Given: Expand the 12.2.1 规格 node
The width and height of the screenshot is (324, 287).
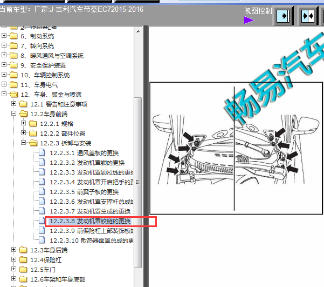Looking at the screenshot, I should (23, 123).
